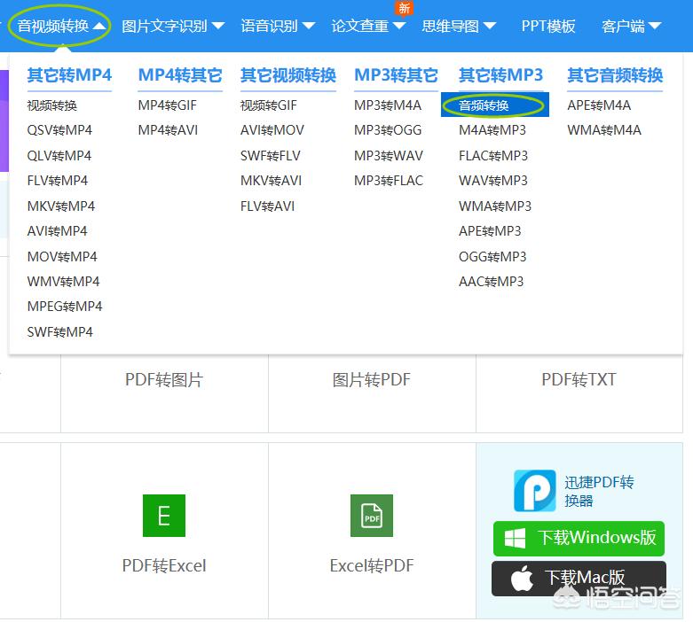Choose MP3转WAV option
This screenshot has width=693, height=622.
[x=389, y=156]
